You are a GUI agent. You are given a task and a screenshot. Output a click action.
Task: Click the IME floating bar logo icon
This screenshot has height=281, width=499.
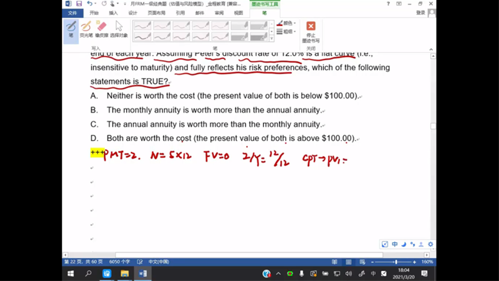[385, 244]
